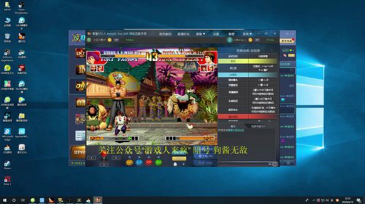Screen dimensions: 365x204
Task: Open the Microsoft Edge desktop shortcut
Action: [x=7, y=134]
